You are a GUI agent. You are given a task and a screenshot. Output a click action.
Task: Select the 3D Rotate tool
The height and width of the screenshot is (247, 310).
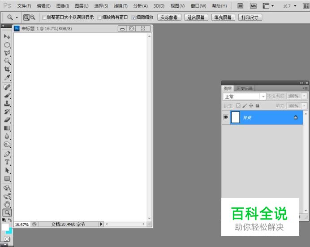tap(7, 188)
